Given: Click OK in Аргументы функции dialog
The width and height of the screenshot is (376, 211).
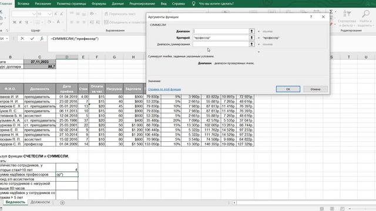Looking at the screenshot, I should [288, 89].
